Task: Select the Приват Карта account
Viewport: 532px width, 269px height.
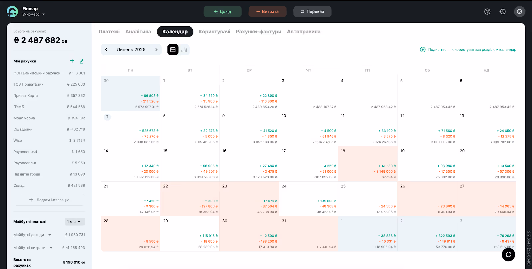Action: pyautogui.click(x=49, y=96)
